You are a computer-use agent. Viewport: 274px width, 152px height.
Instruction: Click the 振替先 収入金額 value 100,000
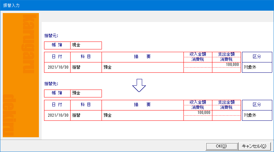point(204,113)
